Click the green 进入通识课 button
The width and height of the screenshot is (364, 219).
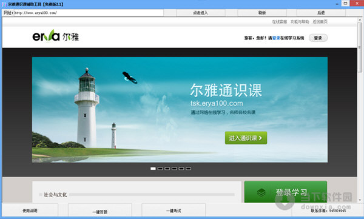(x=246, y=138)
